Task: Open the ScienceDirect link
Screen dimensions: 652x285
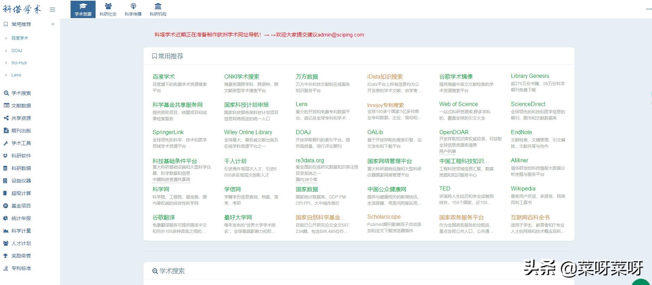Action: click(528, 104)
